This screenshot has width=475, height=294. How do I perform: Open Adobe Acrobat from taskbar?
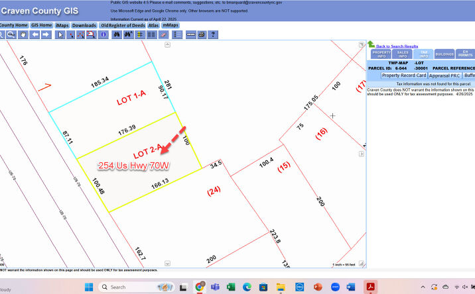(x=370, y=287)
